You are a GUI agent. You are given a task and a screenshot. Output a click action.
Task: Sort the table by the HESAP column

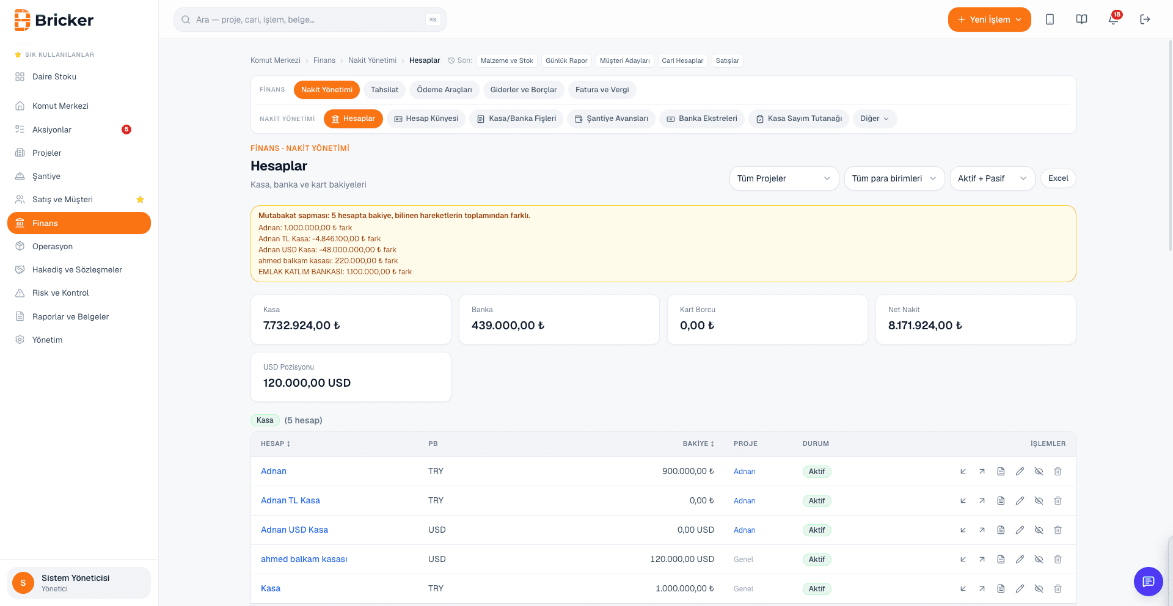(276, 444)
